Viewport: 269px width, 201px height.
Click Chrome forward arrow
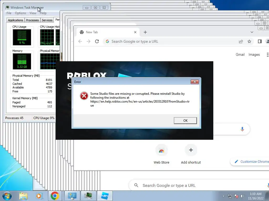pos(88,41)
